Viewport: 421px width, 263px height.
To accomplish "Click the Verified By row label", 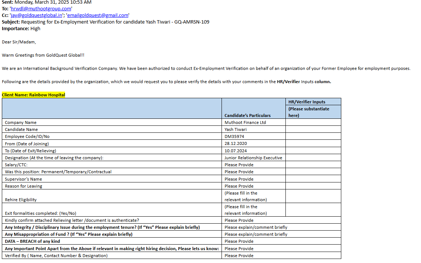I will 56,256.
